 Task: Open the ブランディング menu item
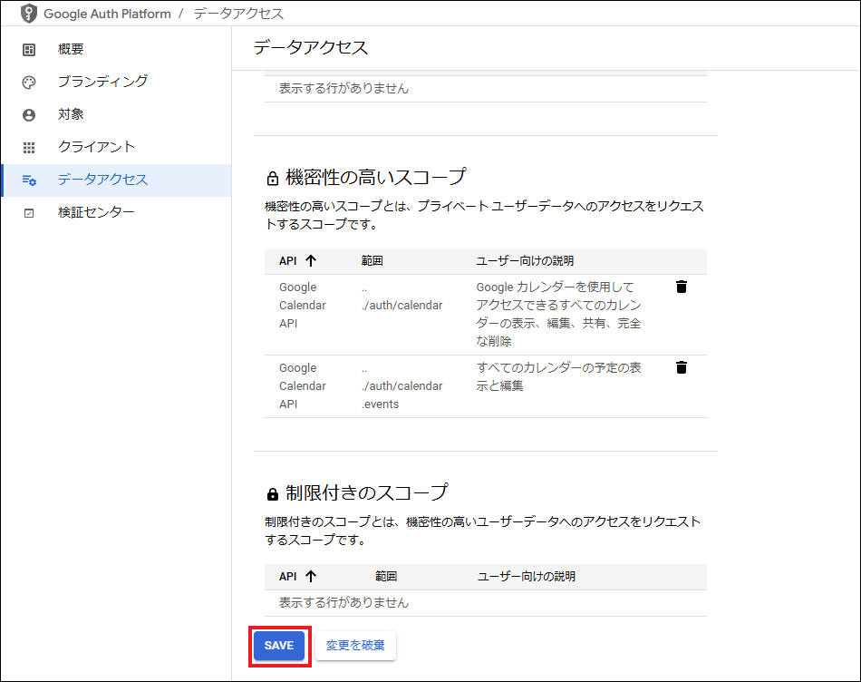click(102, 83)
